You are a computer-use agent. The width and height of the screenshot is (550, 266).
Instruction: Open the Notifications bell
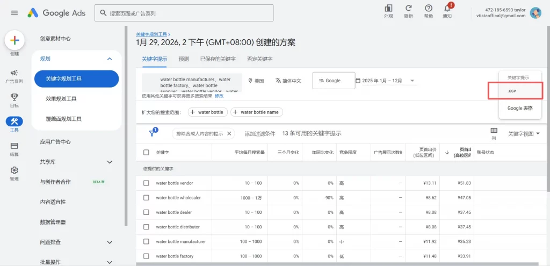tap(447, 9)
